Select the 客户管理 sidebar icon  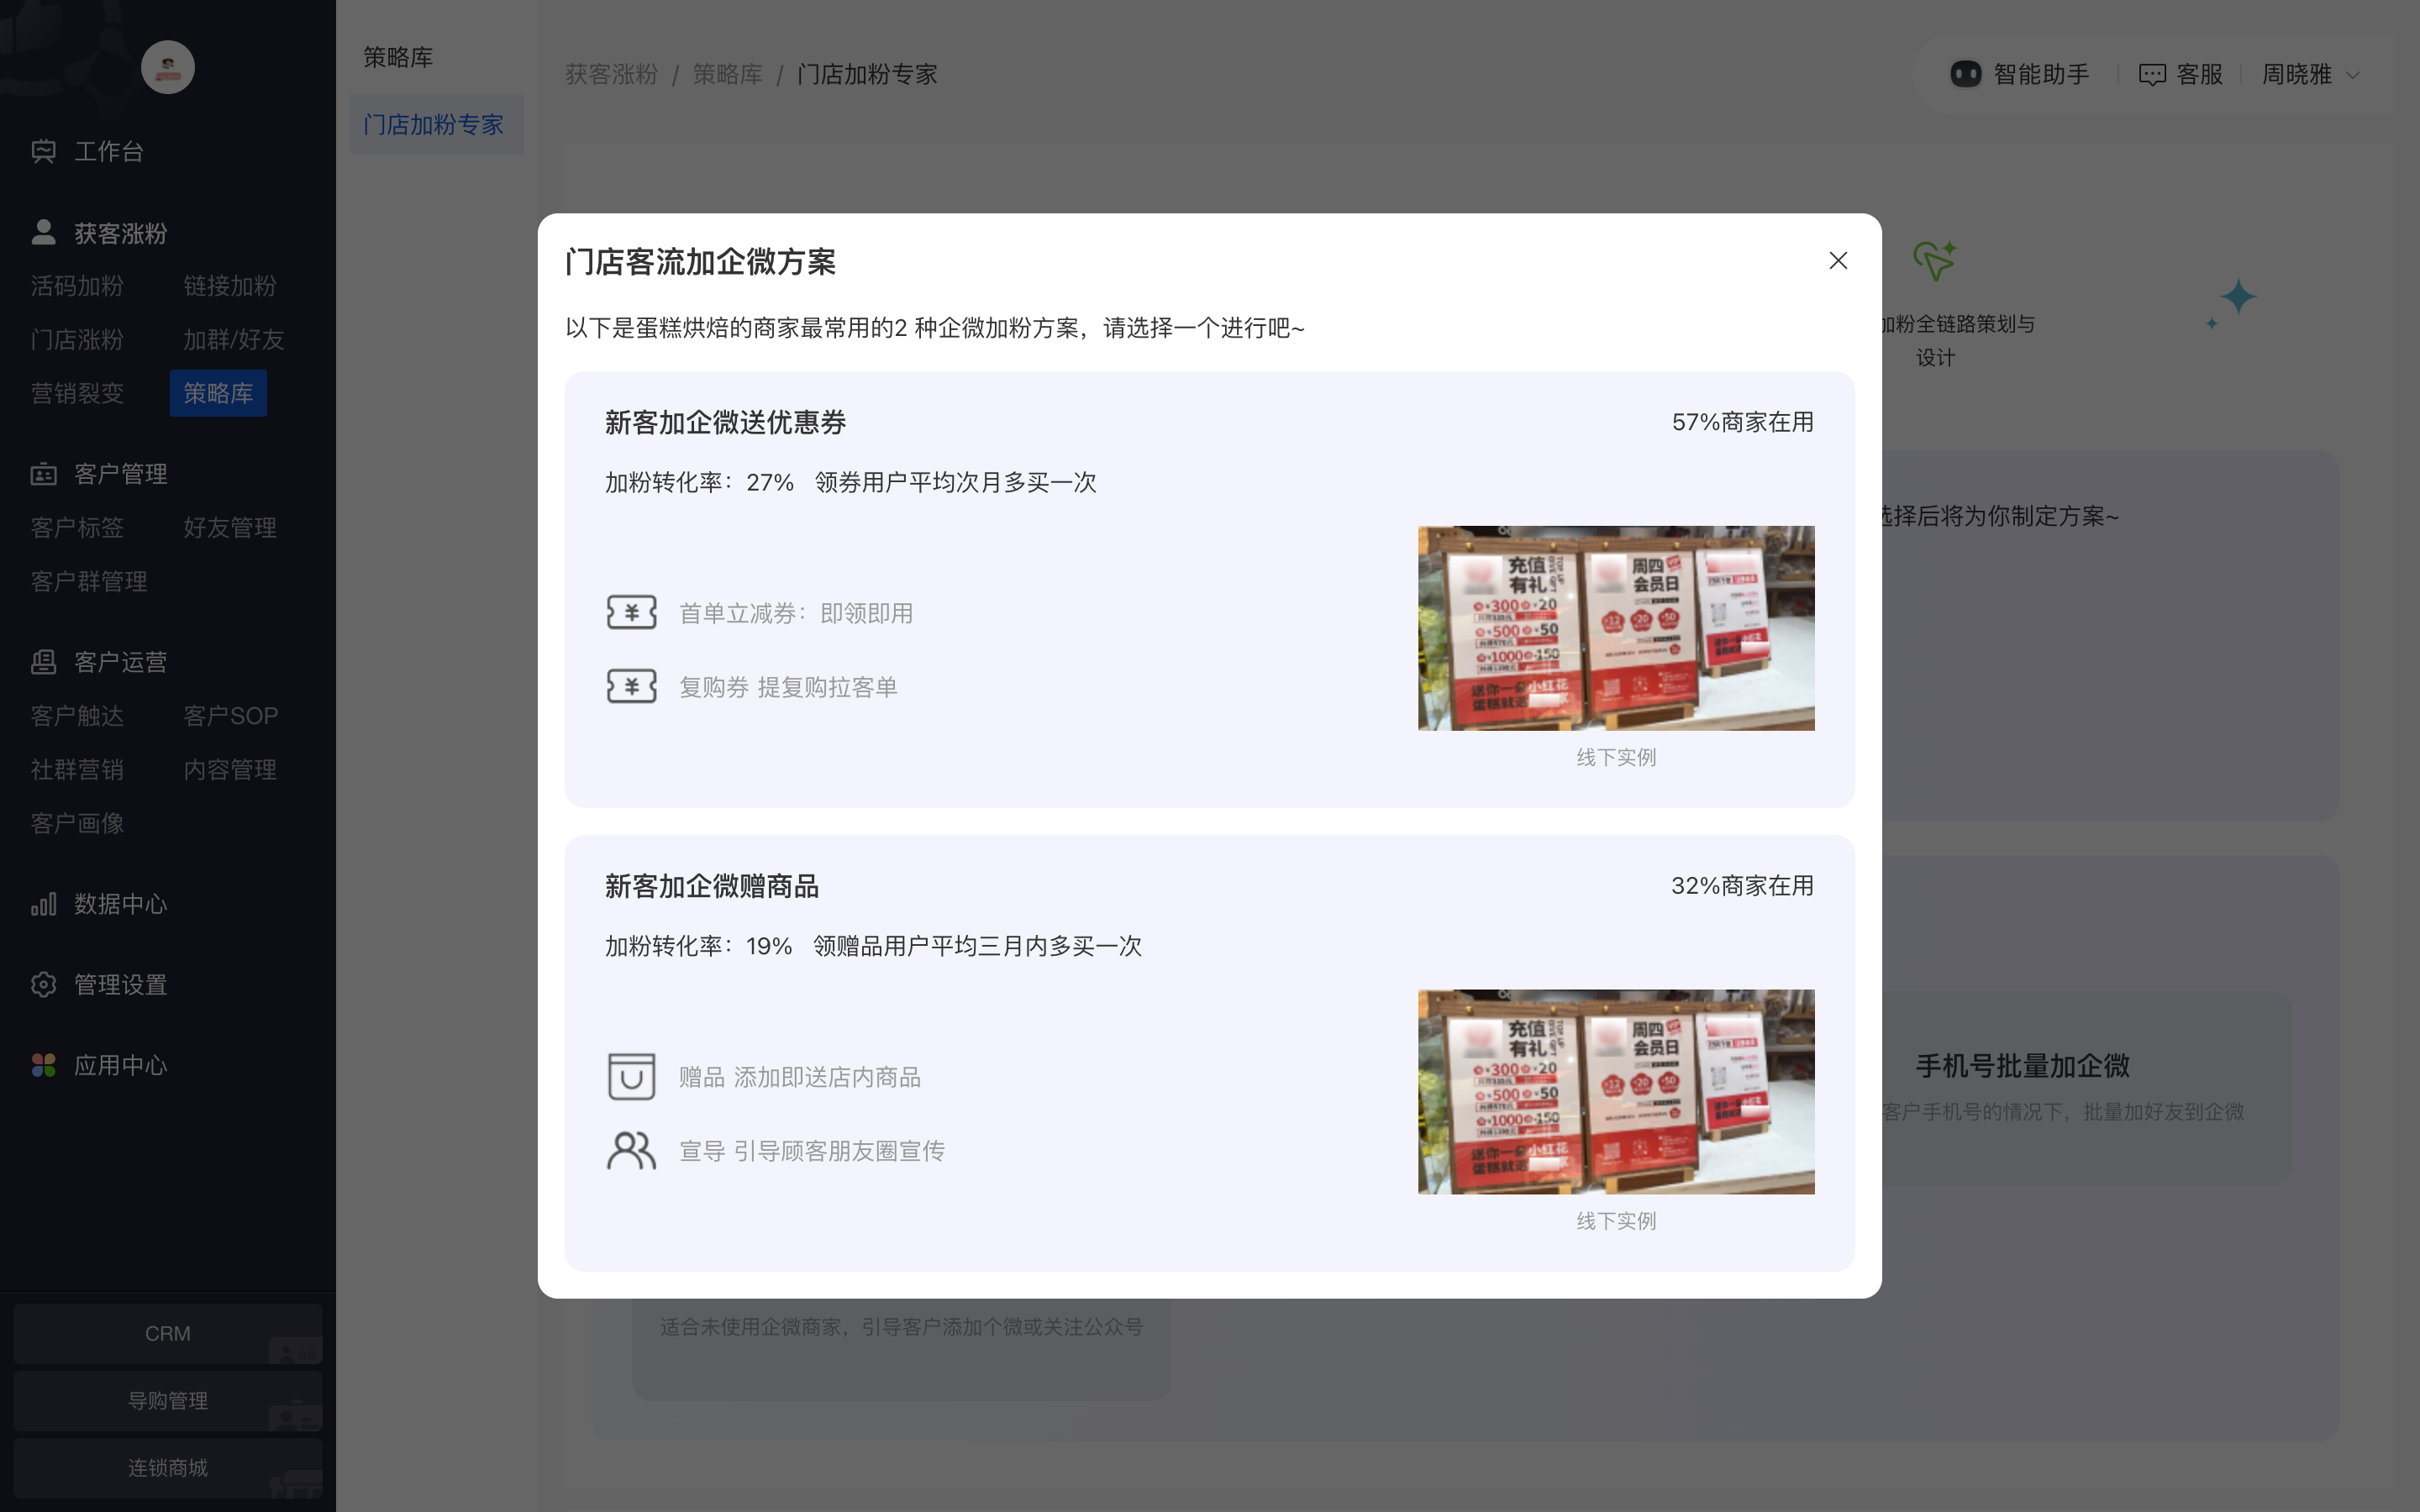coord(43,473)
